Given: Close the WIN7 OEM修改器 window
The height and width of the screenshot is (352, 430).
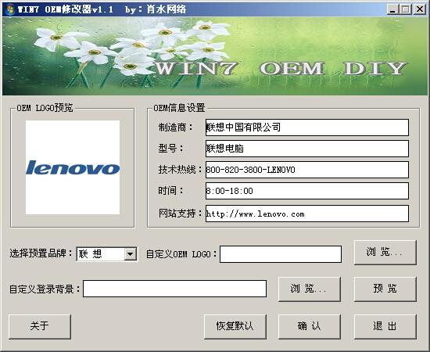Looking at the screenshot, I should coord(420,9).
